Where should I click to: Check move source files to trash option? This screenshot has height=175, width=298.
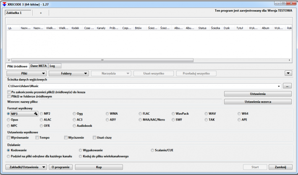point(9,92)
